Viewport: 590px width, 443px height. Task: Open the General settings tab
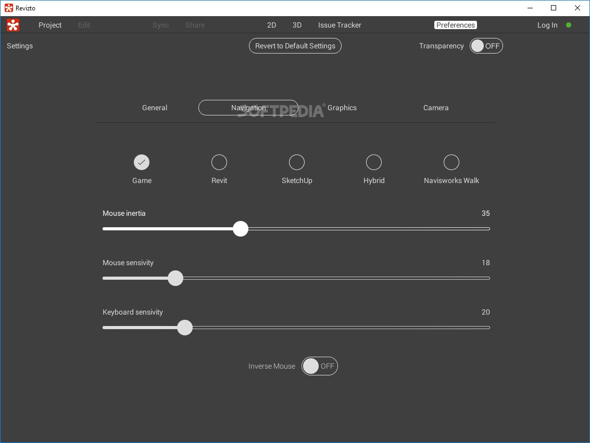[155, 108]
